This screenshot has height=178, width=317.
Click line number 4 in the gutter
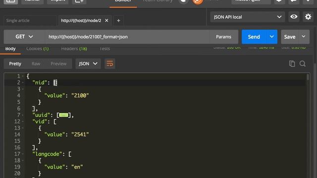(x=19, y=95)
